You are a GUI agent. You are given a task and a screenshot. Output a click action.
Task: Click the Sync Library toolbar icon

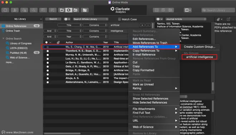pyautogui.click(x=5, y=10)
